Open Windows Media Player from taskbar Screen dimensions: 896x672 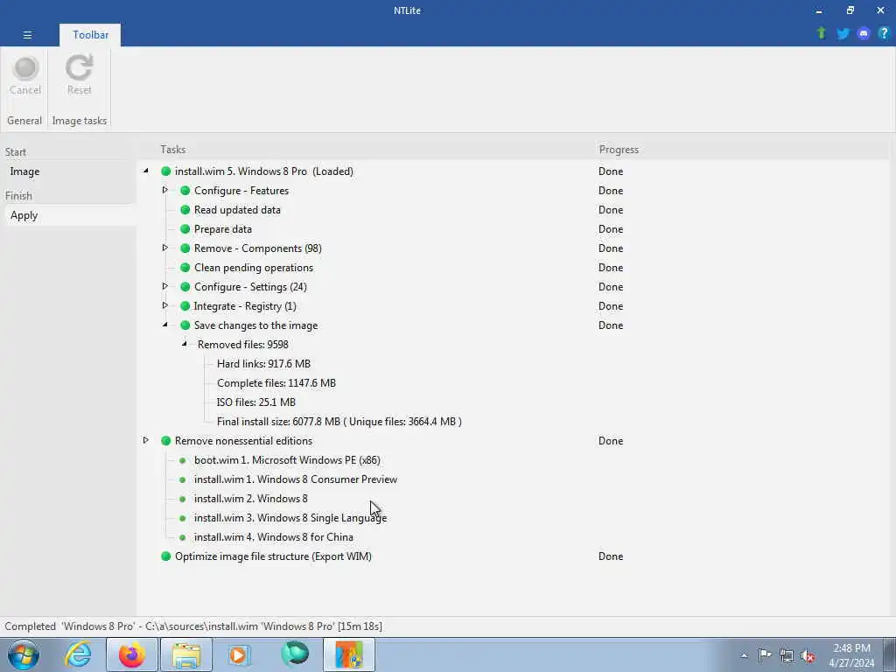tap(239, 654)
